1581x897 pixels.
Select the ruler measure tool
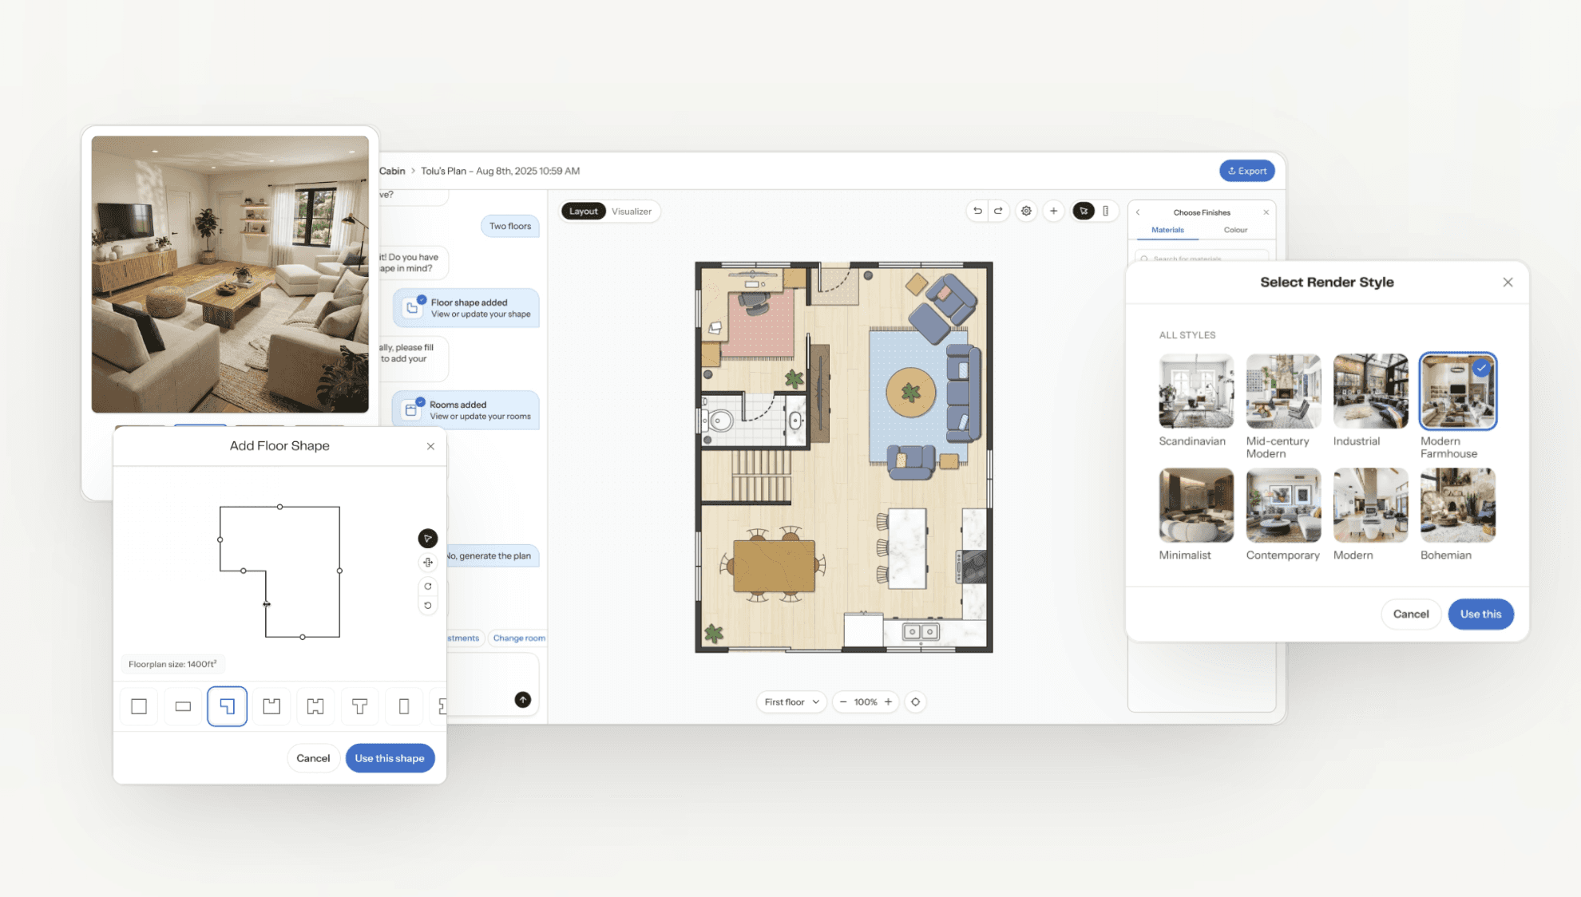click(1106, 211)
